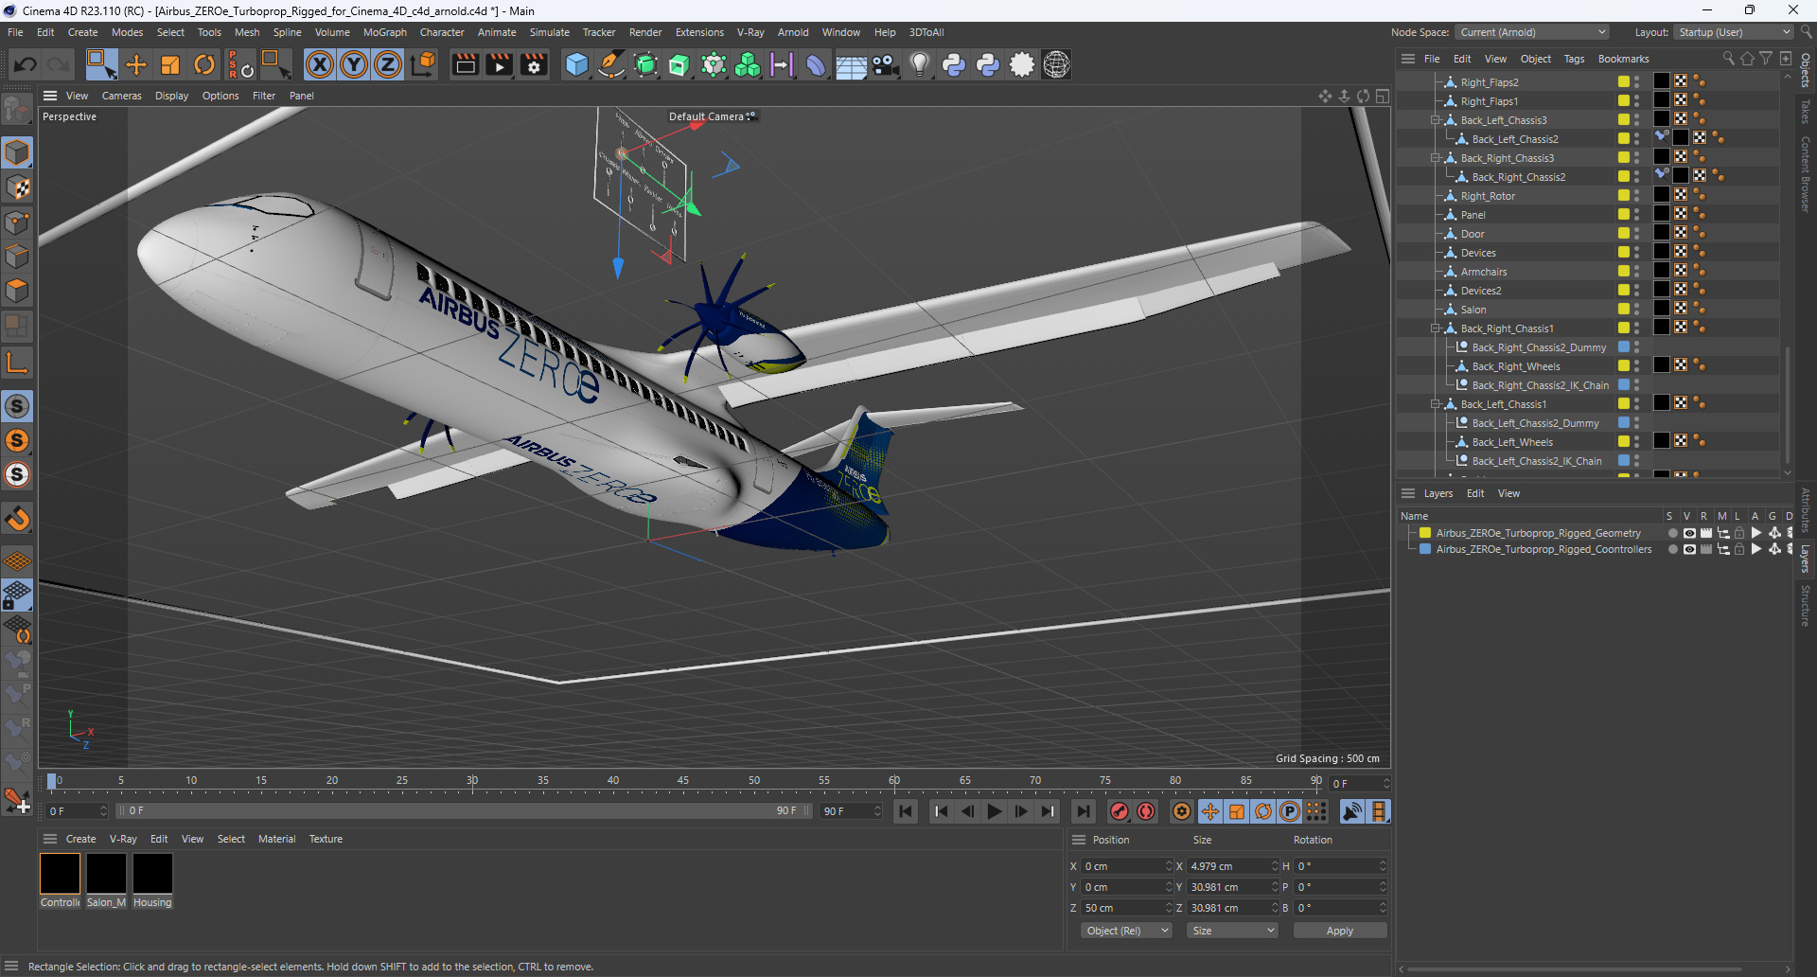Collapse the Back_Left_Chassis3 tree node

pyautogui.click(x=1436, y=120)
